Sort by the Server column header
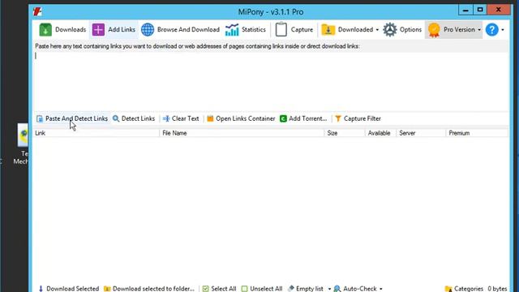The width and height of the screenshot is (519, 292). (x=422, y=133)
